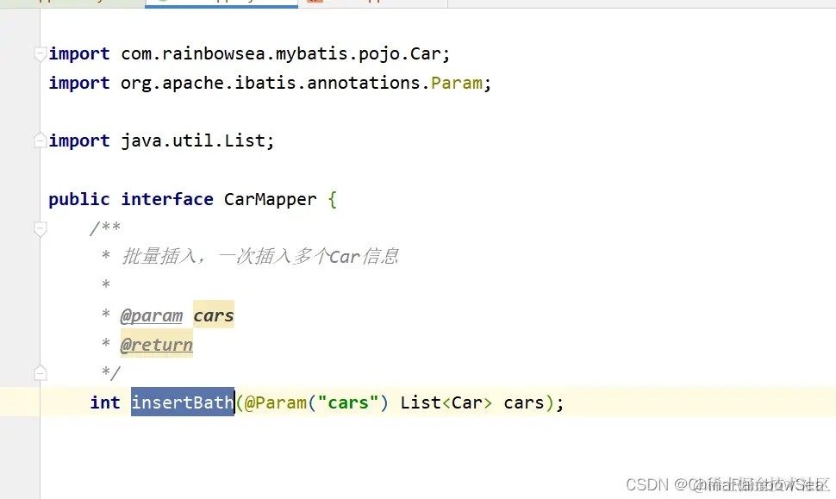Click the import keyword before org.apache
Image resolution: width=836 pixels, height=499 pixels.
coord(79,83)
